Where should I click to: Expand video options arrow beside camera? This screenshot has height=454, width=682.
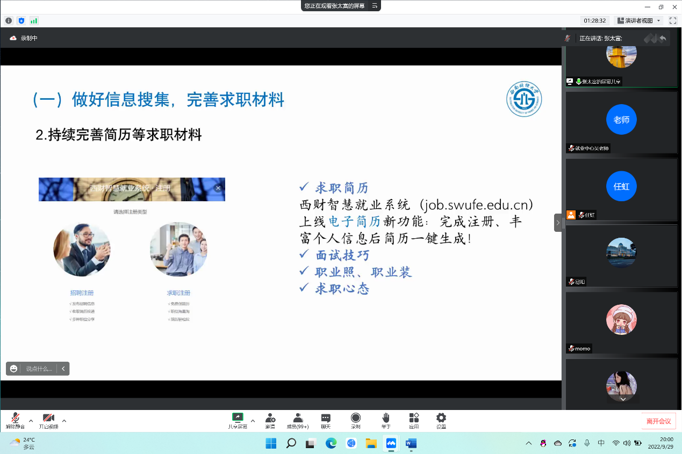tap(64, 420)
